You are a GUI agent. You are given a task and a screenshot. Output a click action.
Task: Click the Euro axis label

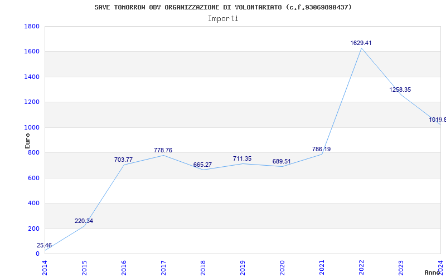(27, 141)
